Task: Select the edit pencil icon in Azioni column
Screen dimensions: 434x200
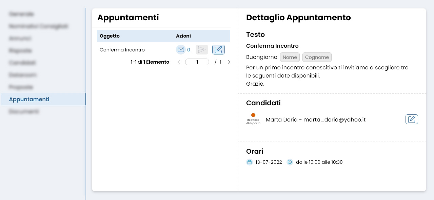Action: [x=218, y=49]
